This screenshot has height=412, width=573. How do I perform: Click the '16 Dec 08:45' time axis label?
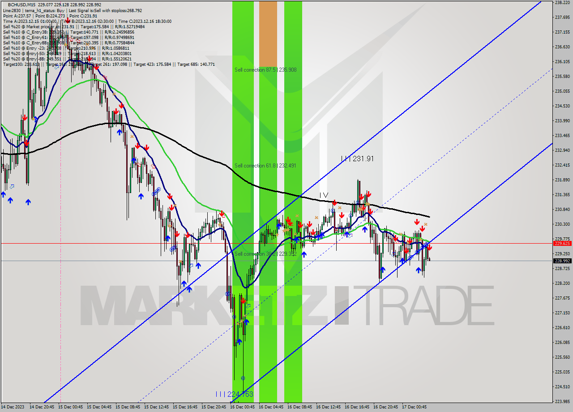[300, 407]
